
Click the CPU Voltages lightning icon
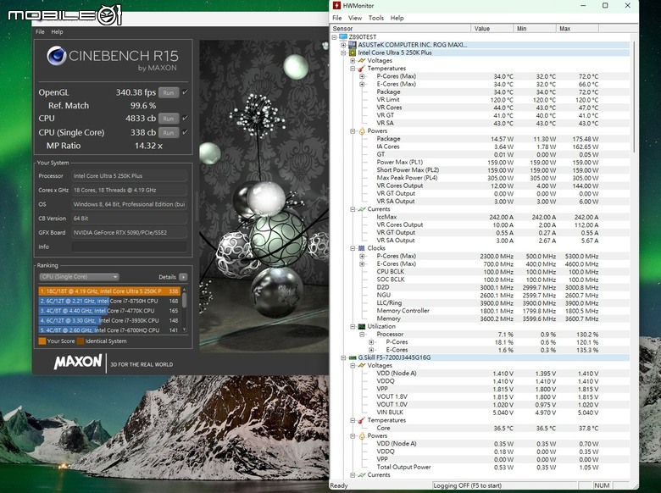[x=361, y=61]
